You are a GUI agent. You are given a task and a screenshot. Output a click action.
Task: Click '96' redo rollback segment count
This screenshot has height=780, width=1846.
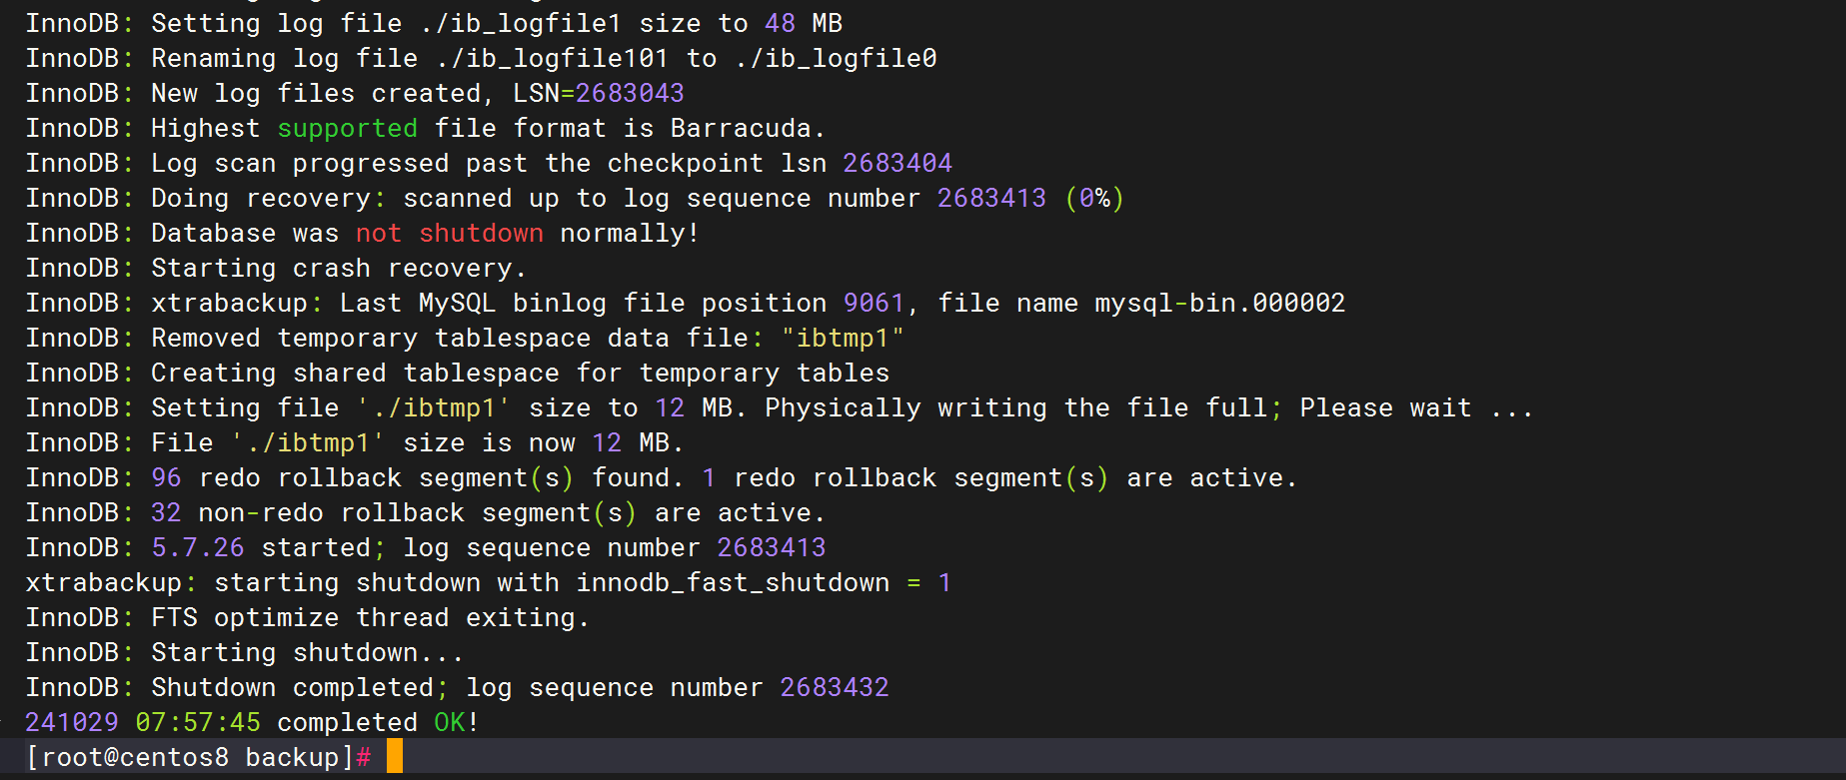pyautogui.click(x=166, y=477)
